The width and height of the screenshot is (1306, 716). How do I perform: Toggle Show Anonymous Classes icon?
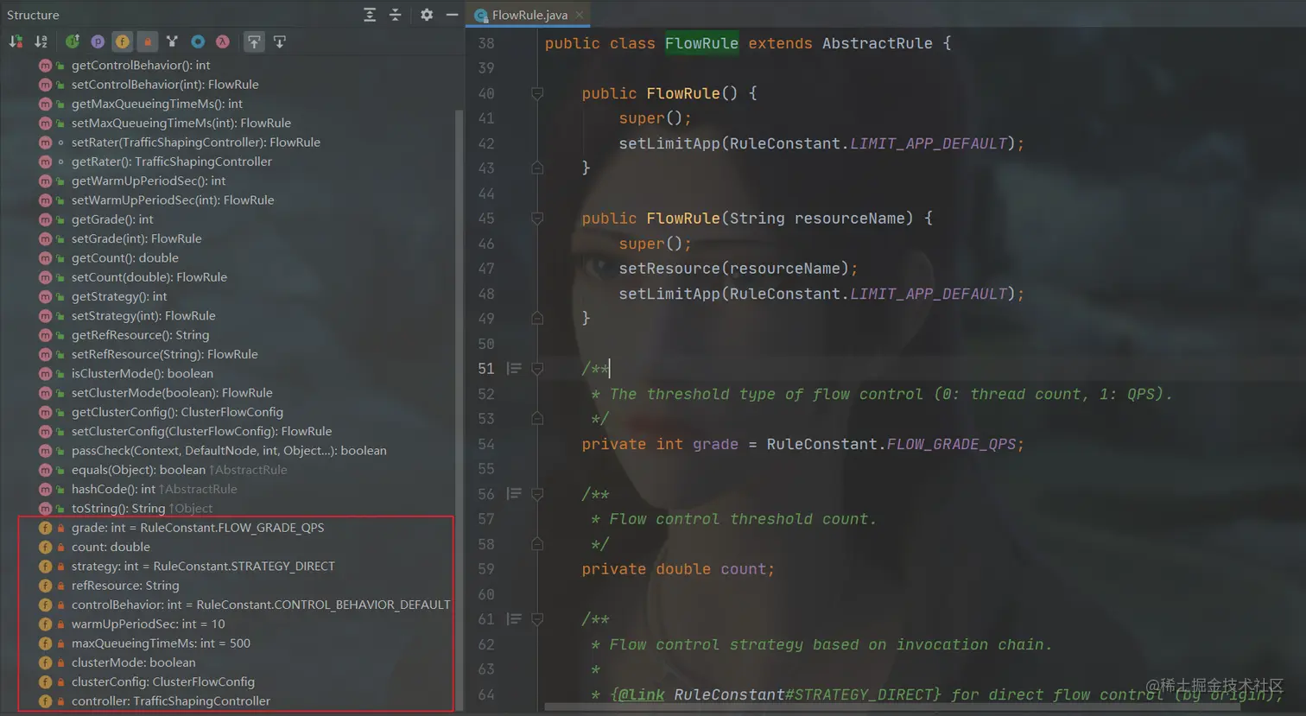pyautogui.click(x=198, y=41)
